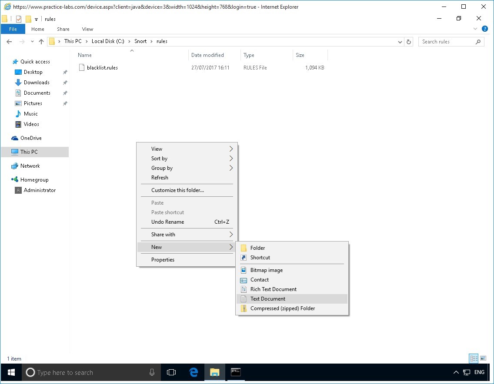Go up one folder with the Up arrow

pyautogui.click(x=41, y=42)
